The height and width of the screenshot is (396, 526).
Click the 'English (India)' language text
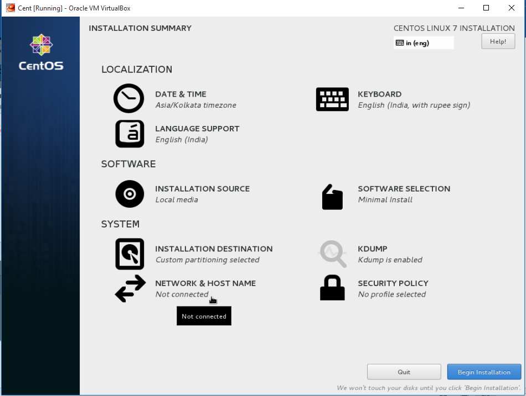[182, 140]
